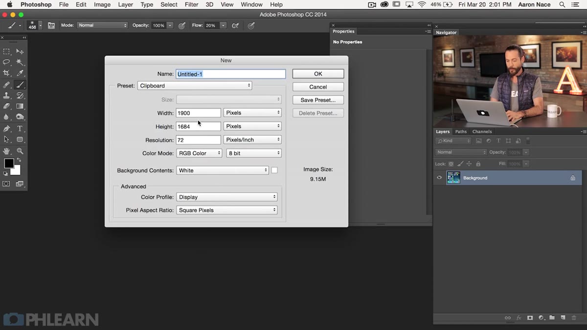This screenshot has height=330, width=587.
Task: Open the RGB Color mode dropdown
Action: click(x=199, y=153)
